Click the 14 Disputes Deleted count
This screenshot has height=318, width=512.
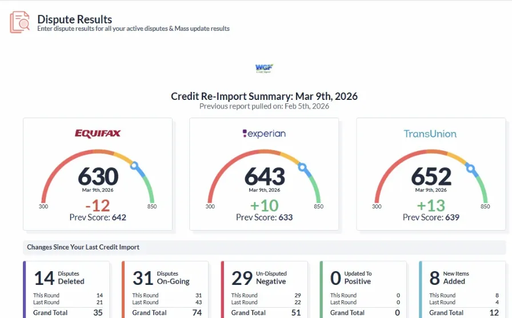(44, 278)
